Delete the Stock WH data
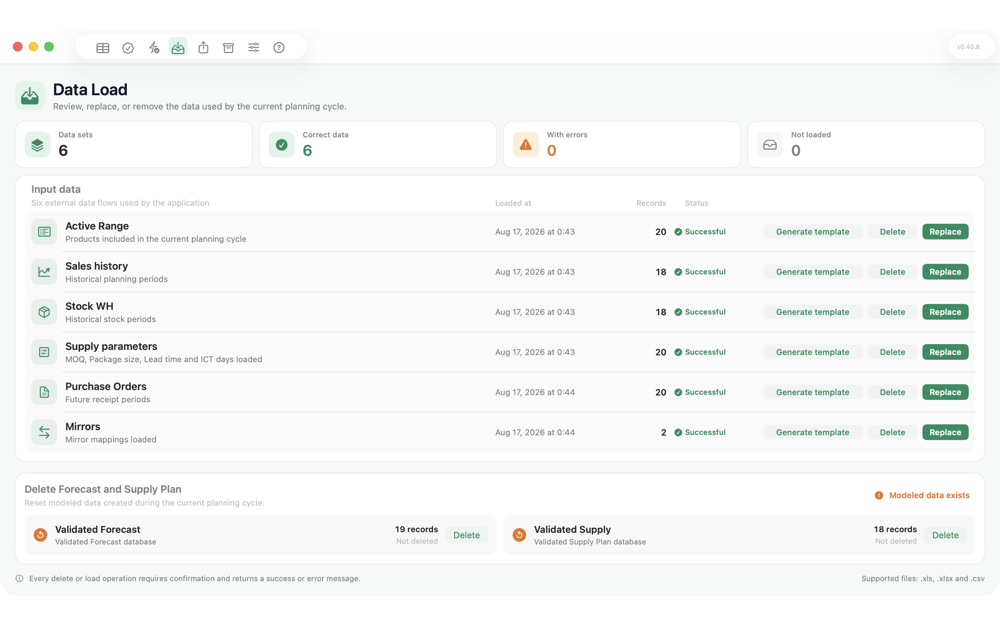The image size is (1000, 625). [x=892, y=312]
